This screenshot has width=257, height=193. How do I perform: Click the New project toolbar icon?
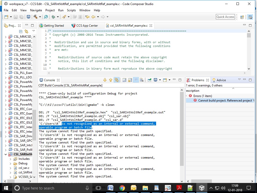click(x=6, y=17)
